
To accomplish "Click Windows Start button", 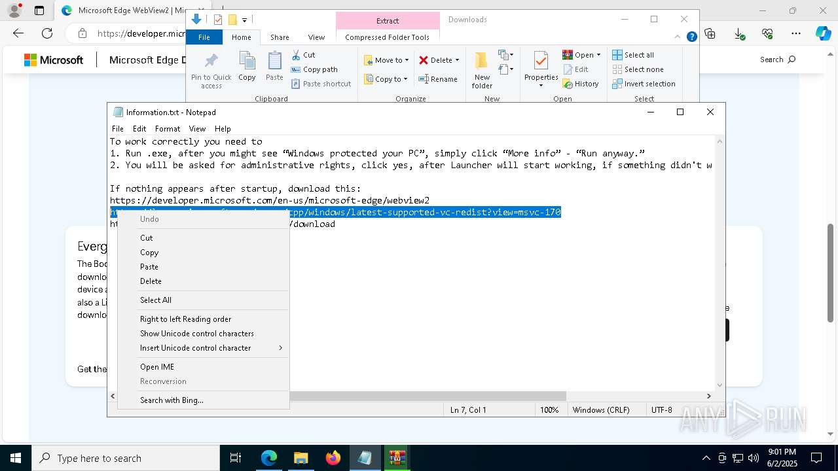I will pos(15,458).
